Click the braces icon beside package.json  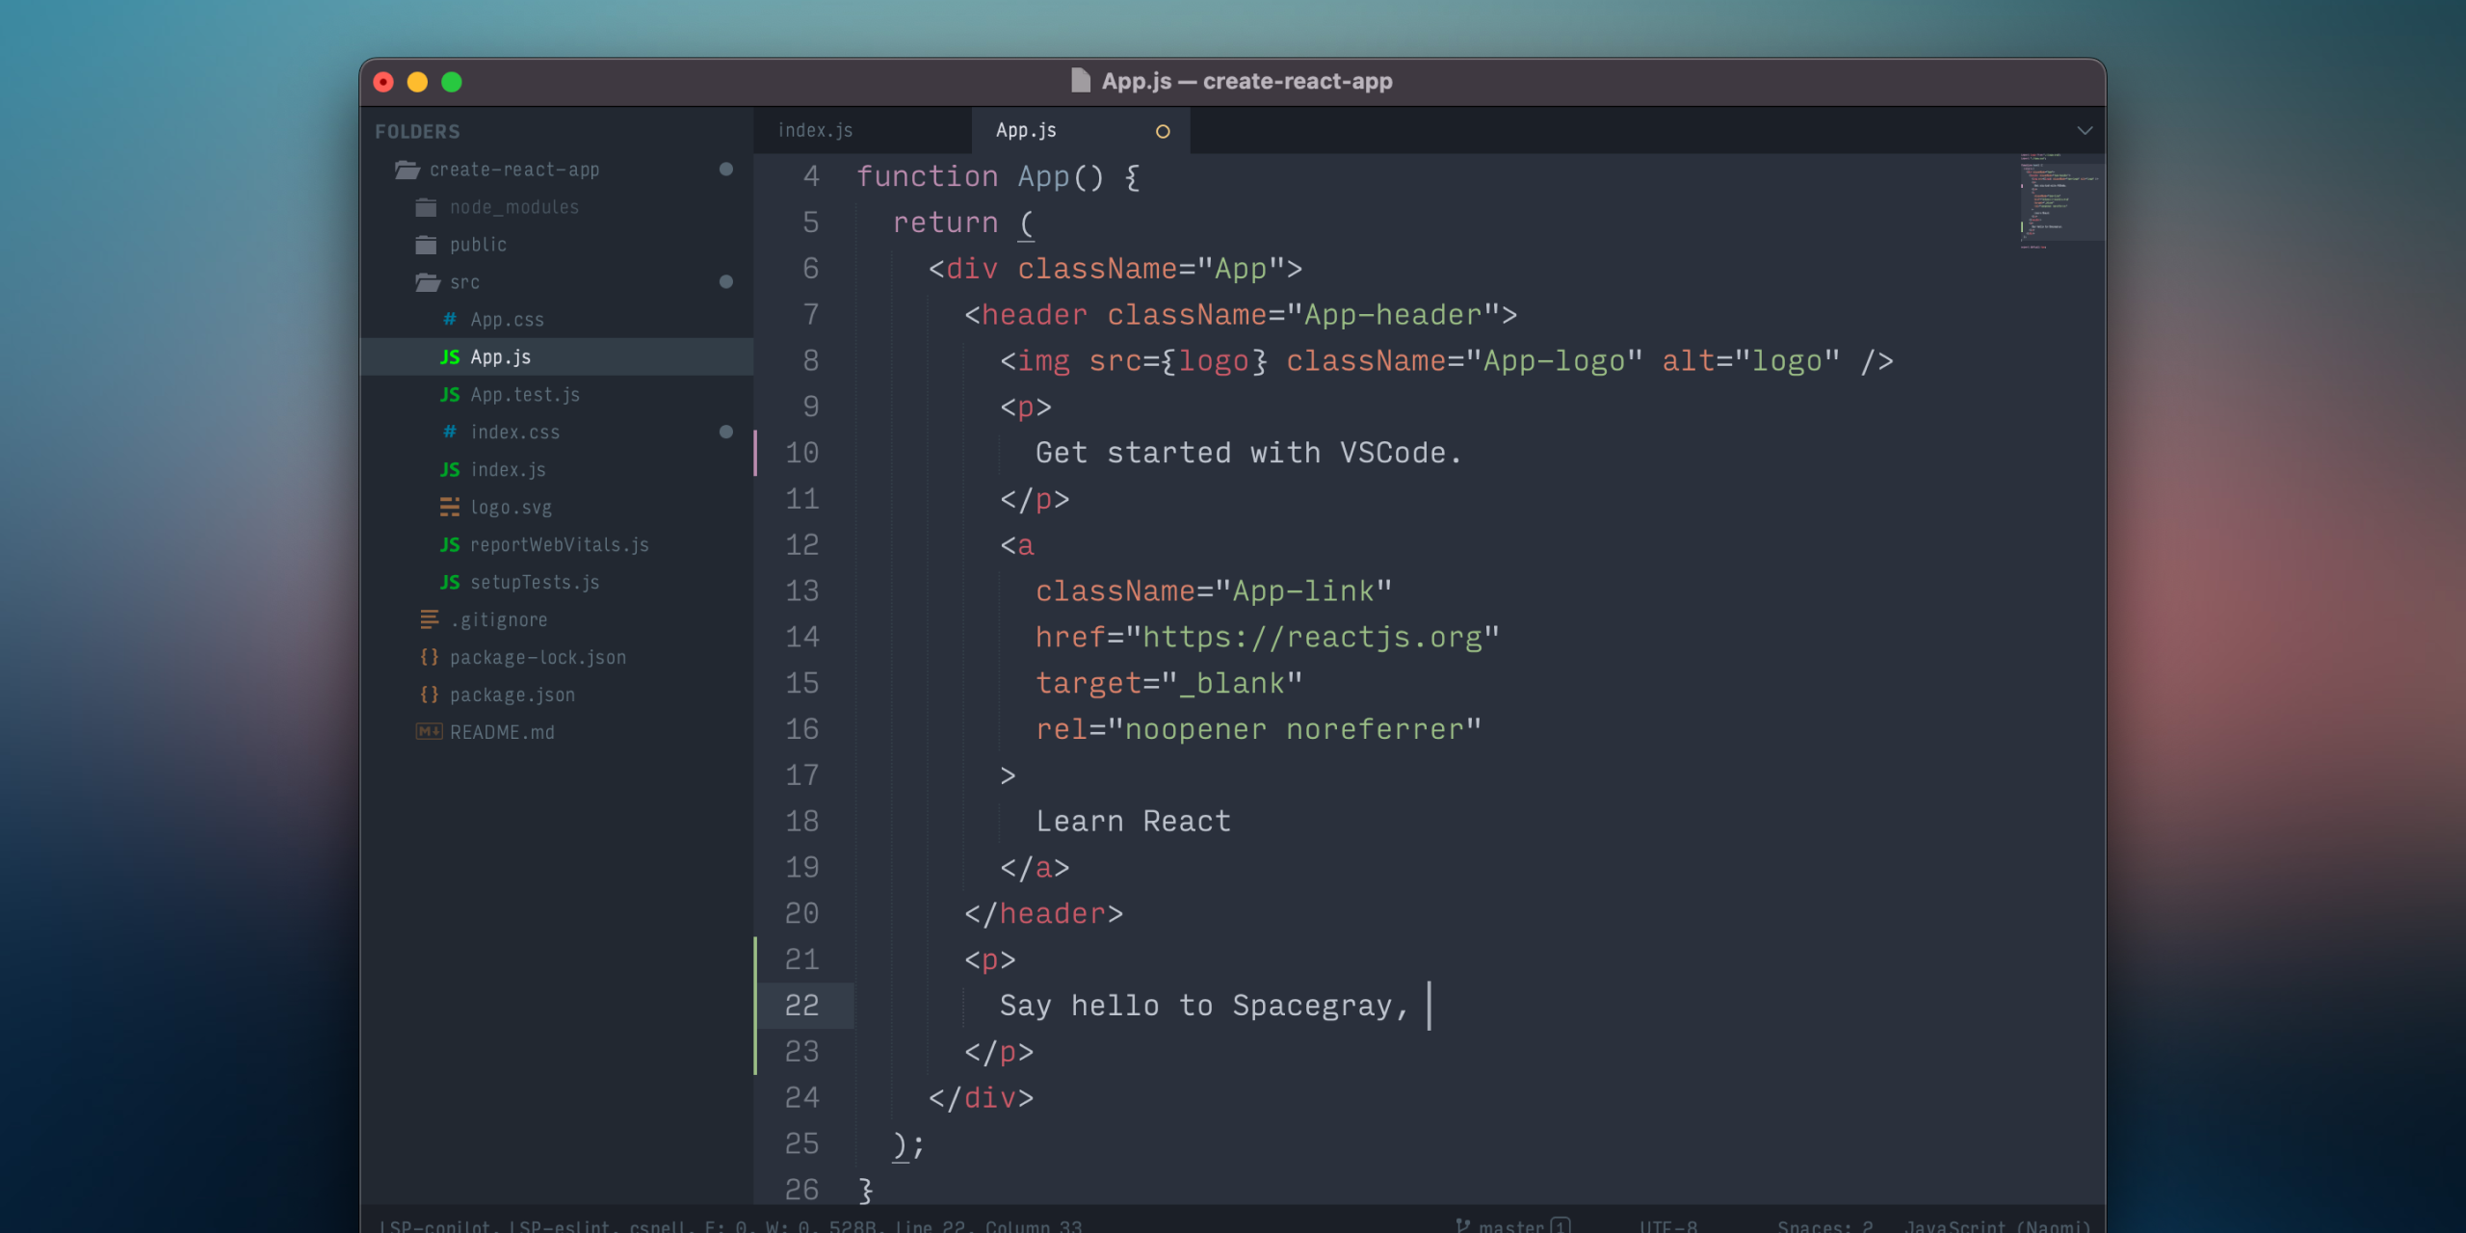click(x=430, y=695)
